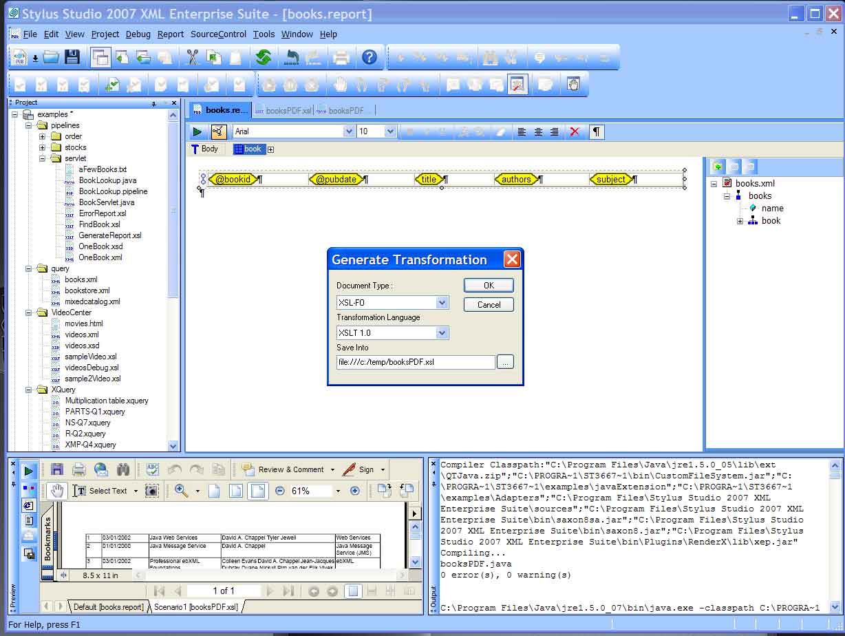Click the Body breadcrumb button
This screenshot has width=845, height=636.
(204, 149)
